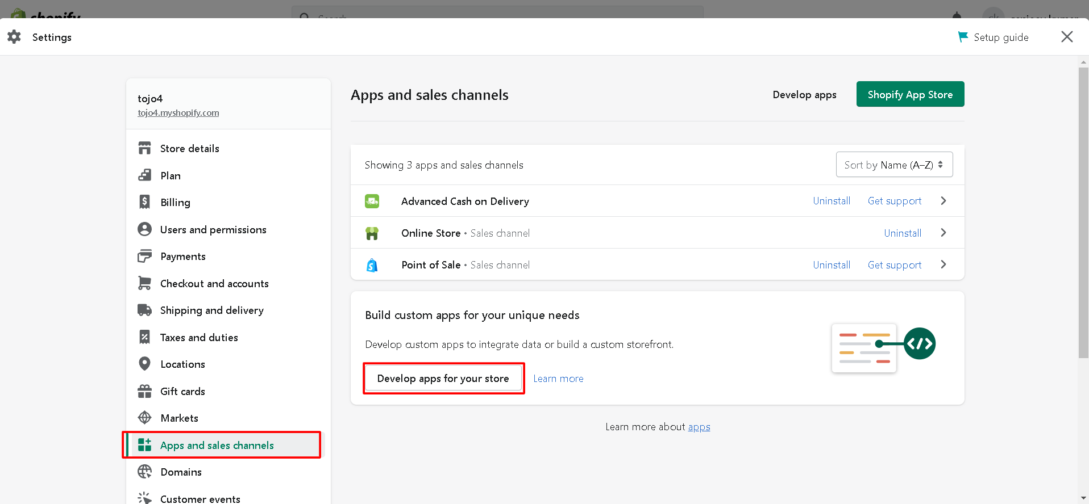Click the custom apps code illustration
The width and height of the screenshot is (1089, 504).
(883, 348)
